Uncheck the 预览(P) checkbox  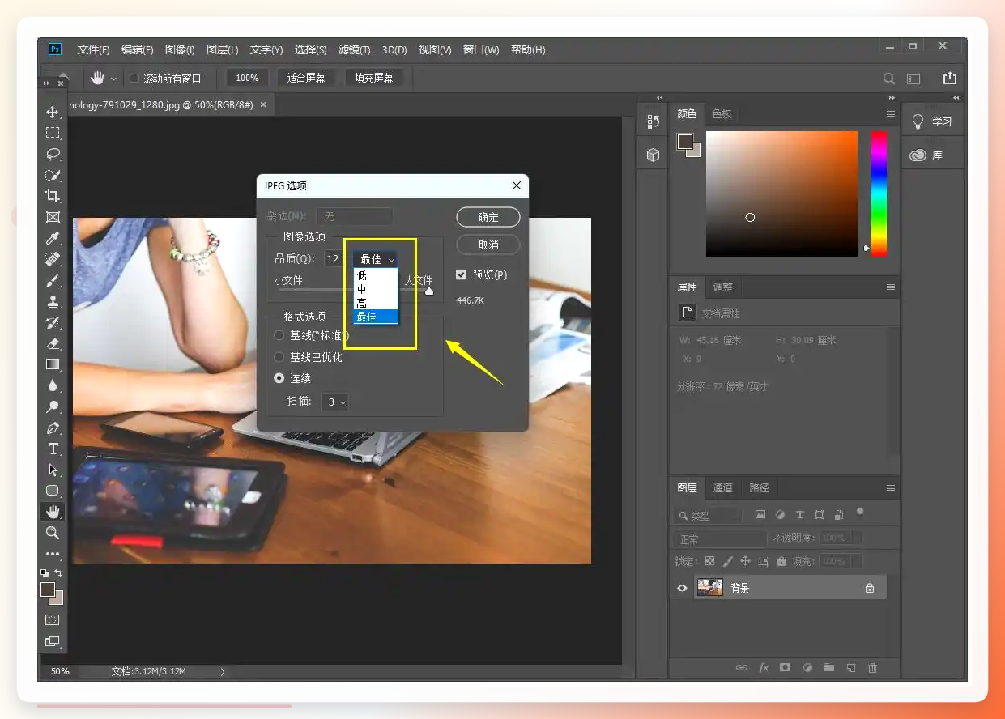tap(461, 274)
